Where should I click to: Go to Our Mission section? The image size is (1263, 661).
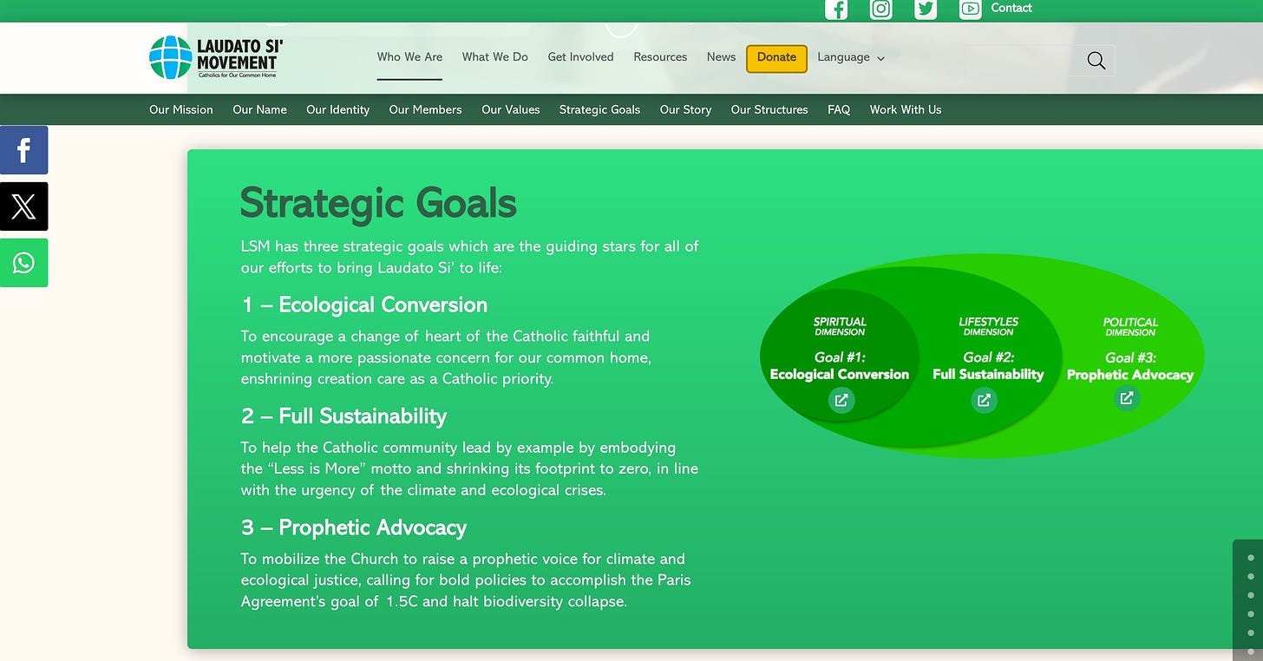pos(181,109)
